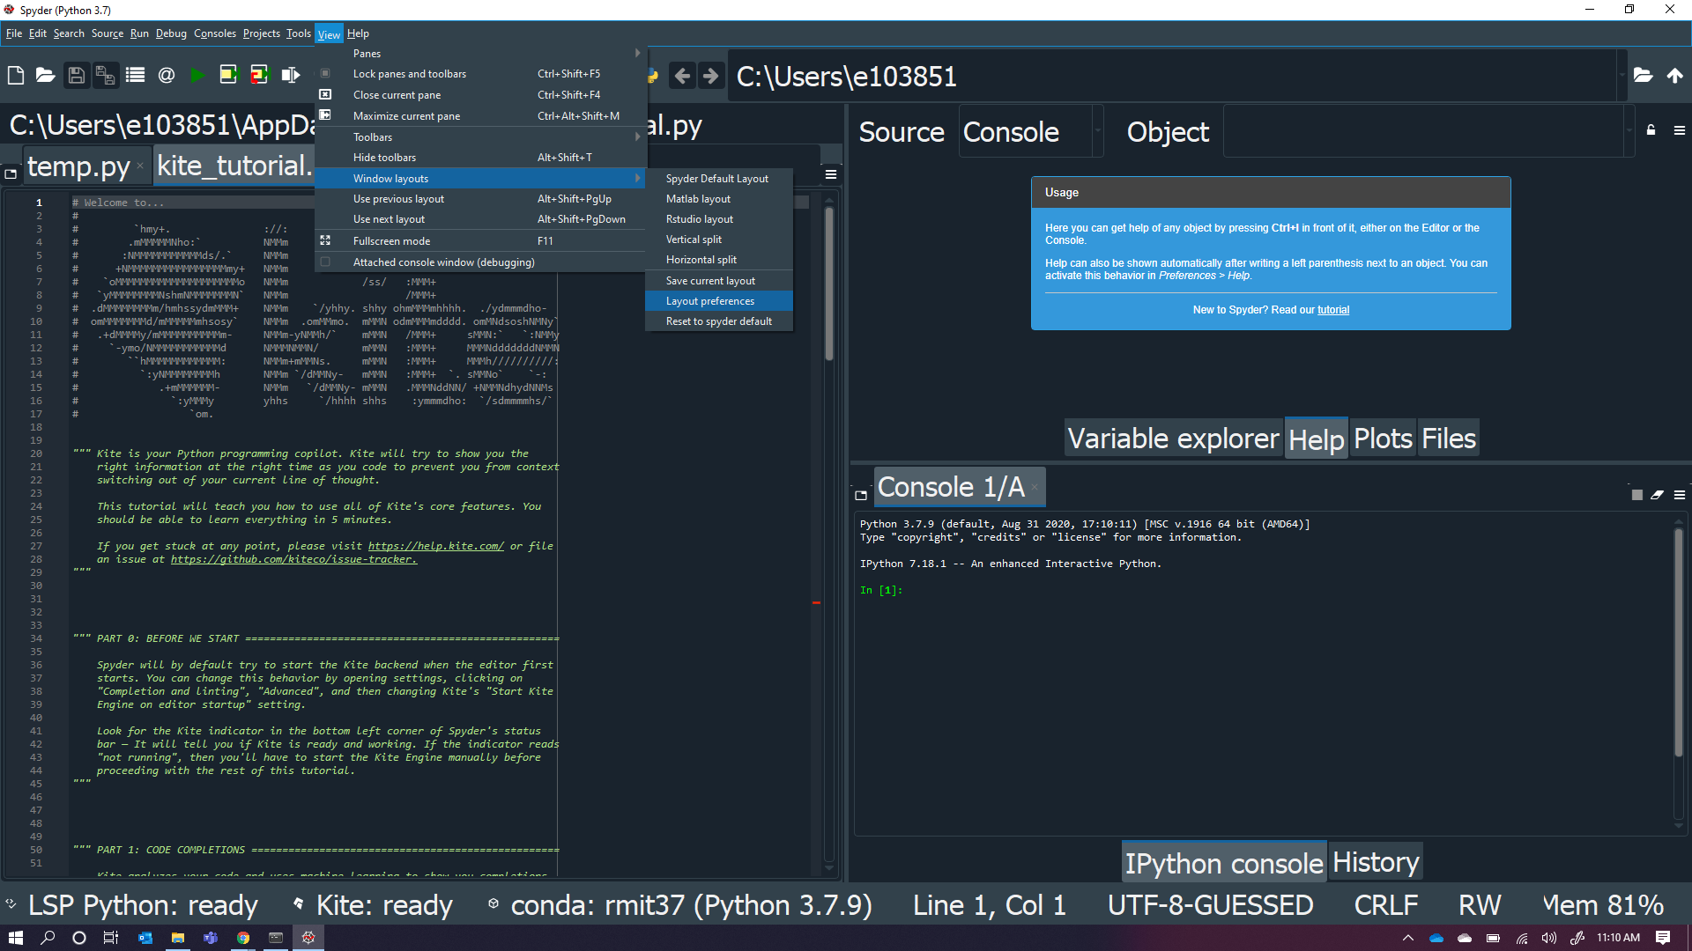Expand the Window layouts submenu
The height and width of the screenshot is (951, 1692).
(x=480, y=179)
